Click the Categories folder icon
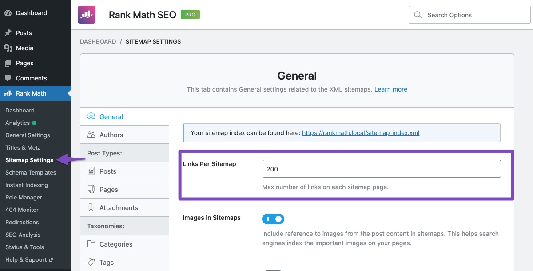The height and width of the screenshot is (271, 533). (x=91, y=244)
